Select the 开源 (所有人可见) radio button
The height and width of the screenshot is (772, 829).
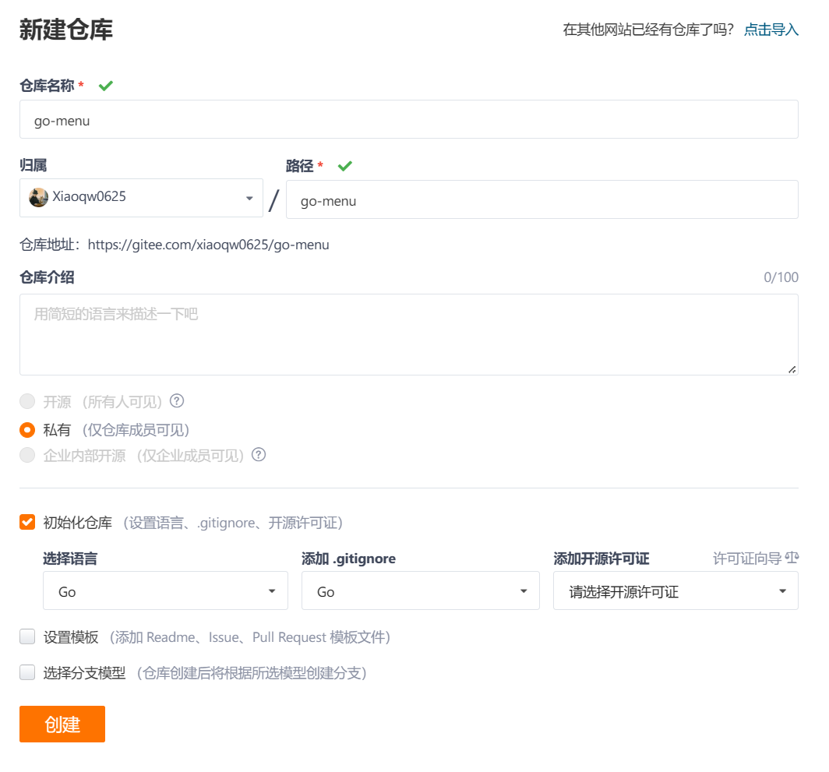coord(27,401)
